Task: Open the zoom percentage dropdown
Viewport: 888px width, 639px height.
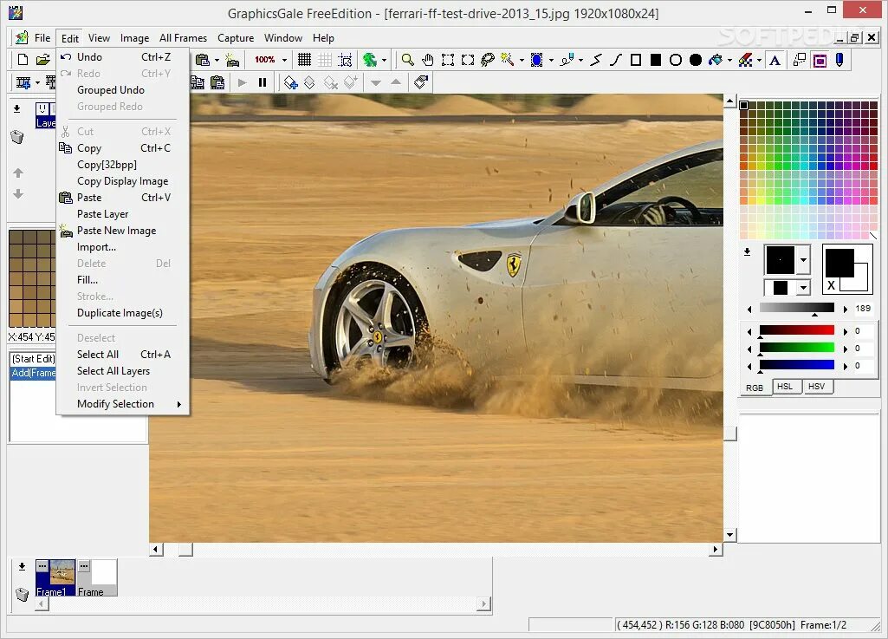Action: click(x=284, y=60)
